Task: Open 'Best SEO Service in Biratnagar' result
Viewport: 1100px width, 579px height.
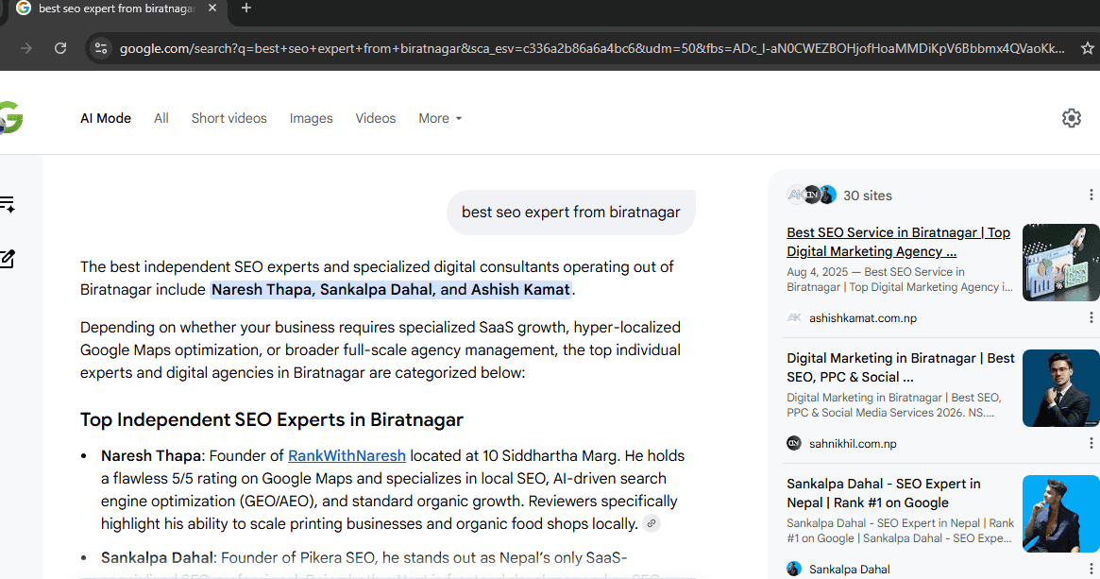Action: point(898,242)
